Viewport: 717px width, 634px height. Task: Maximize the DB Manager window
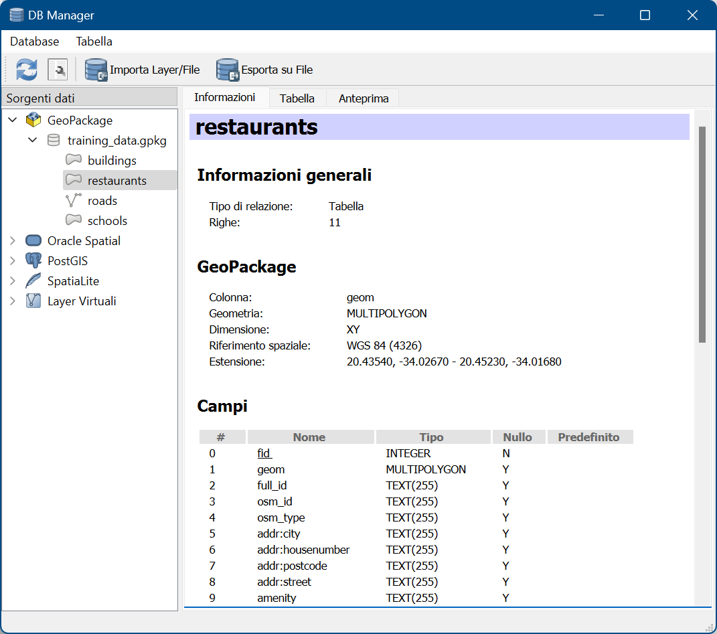(645, 15)
